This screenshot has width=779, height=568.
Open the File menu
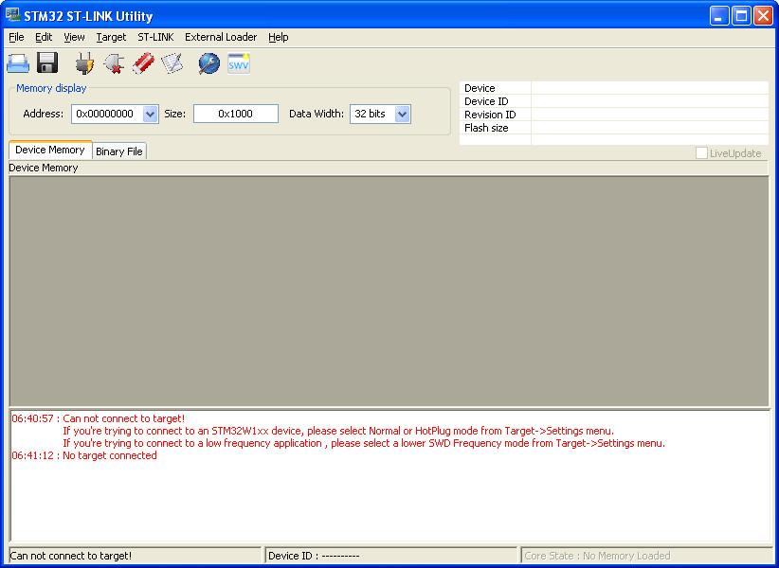tap(16, 37)
